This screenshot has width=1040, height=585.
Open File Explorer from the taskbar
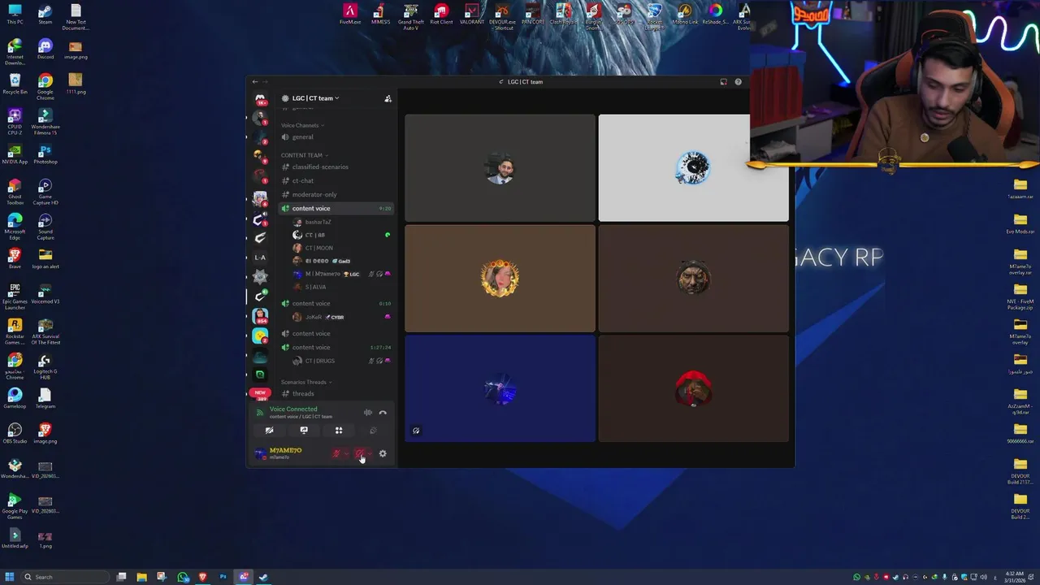pos(141,577)
